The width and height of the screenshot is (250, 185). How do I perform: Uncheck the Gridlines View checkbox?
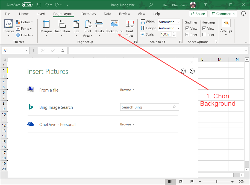click(187, 28)
